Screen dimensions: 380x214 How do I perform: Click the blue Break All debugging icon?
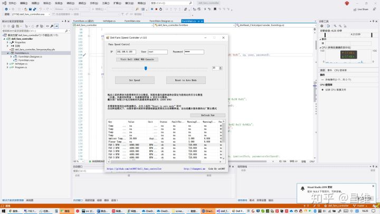151,9
